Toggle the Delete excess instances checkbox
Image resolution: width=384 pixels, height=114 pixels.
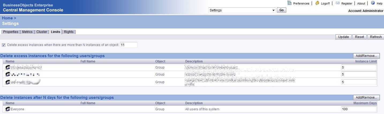[4, 45]
